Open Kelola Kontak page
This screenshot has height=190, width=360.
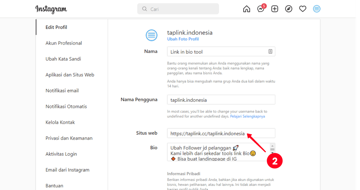(x=60, y=122)
